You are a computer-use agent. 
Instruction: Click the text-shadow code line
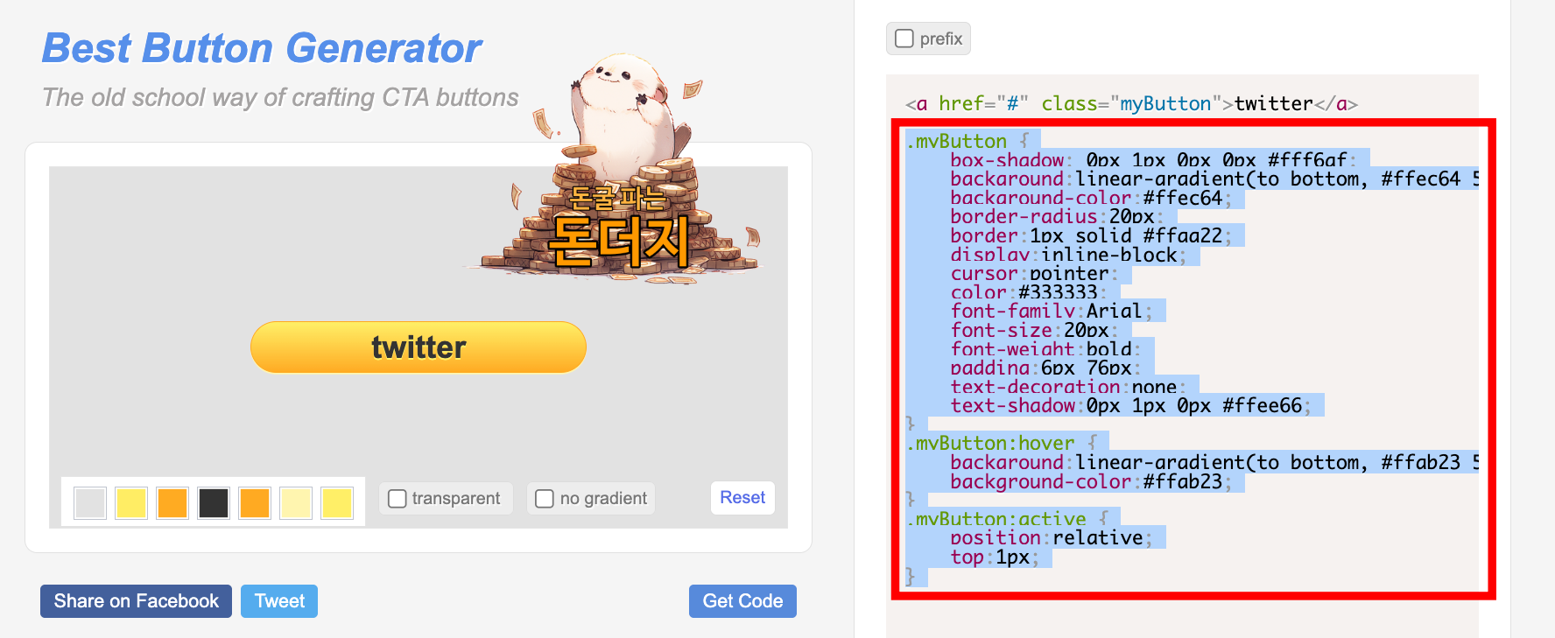coord(1129,406)
